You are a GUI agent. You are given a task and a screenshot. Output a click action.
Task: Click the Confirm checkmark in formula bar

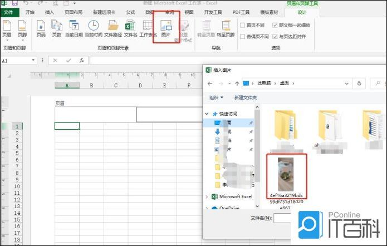pyautogui.click(x=68, y=61)
